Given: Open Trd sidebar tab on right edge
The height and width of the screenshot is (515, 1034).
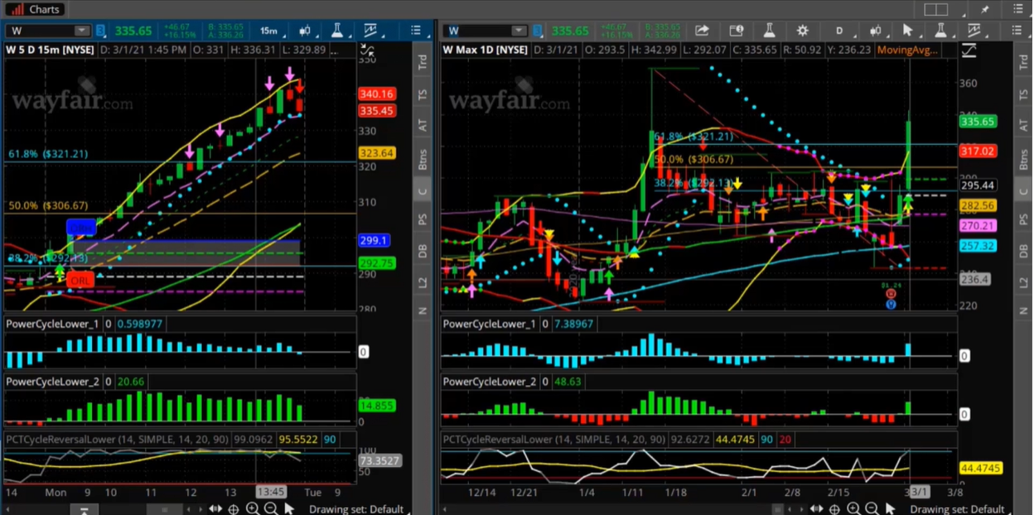Looking at the screenshot, I should click(1024, 62).
